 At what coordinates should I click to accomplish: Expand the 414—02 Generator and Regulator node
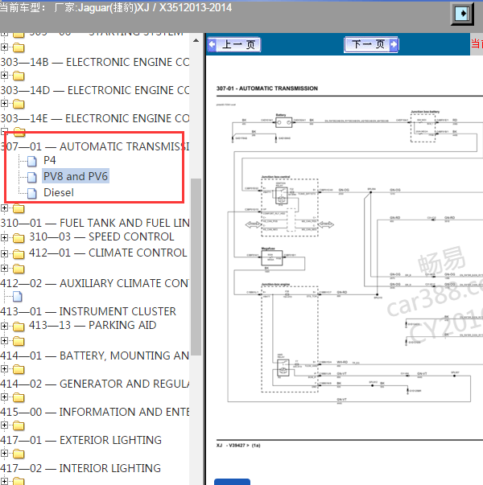(x=4, y=368)
